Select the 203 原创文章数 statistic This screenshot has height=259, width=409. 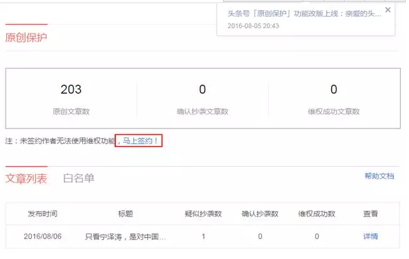point(71,99)
